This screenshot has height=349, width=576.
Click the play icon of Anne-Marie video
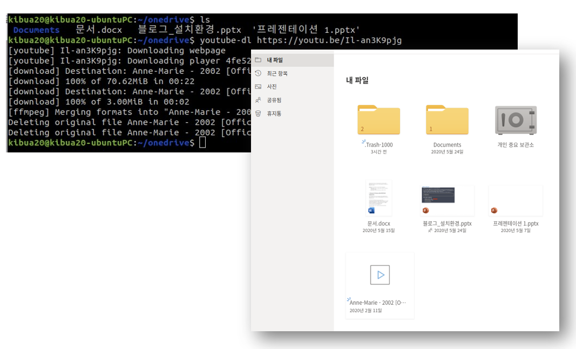[380, 275]
